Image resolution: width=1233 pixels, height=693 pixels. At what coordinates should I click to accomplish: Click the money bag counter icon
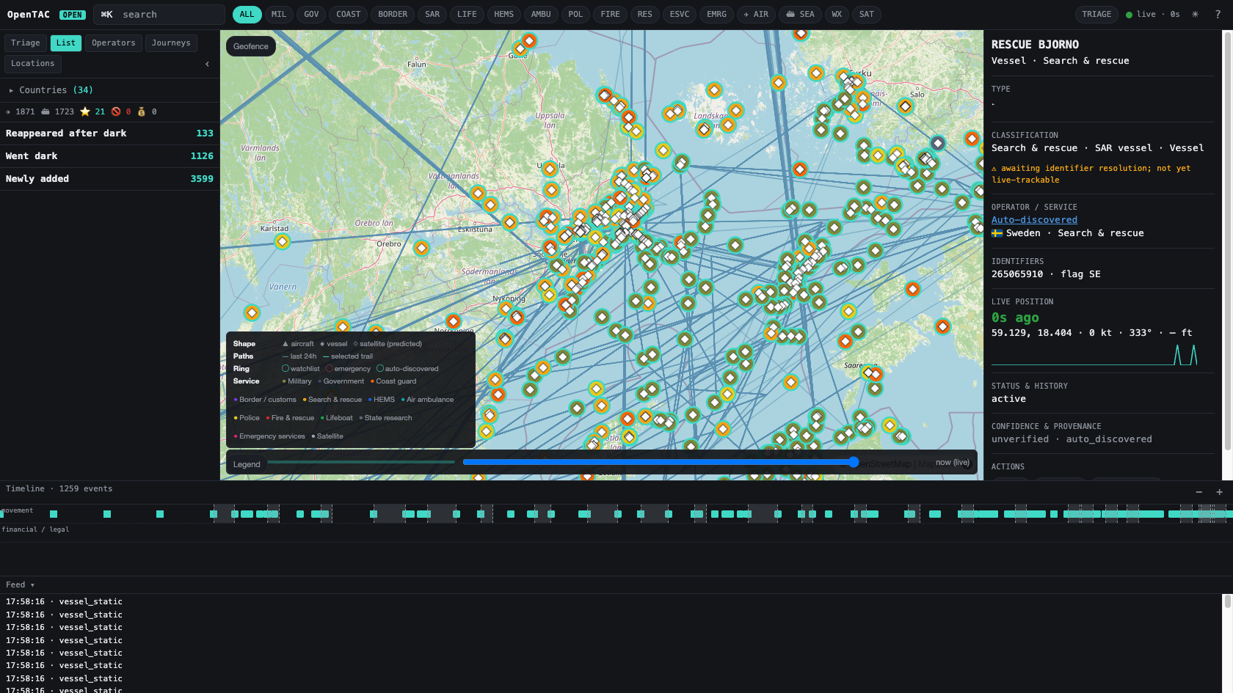click(142, 112)
